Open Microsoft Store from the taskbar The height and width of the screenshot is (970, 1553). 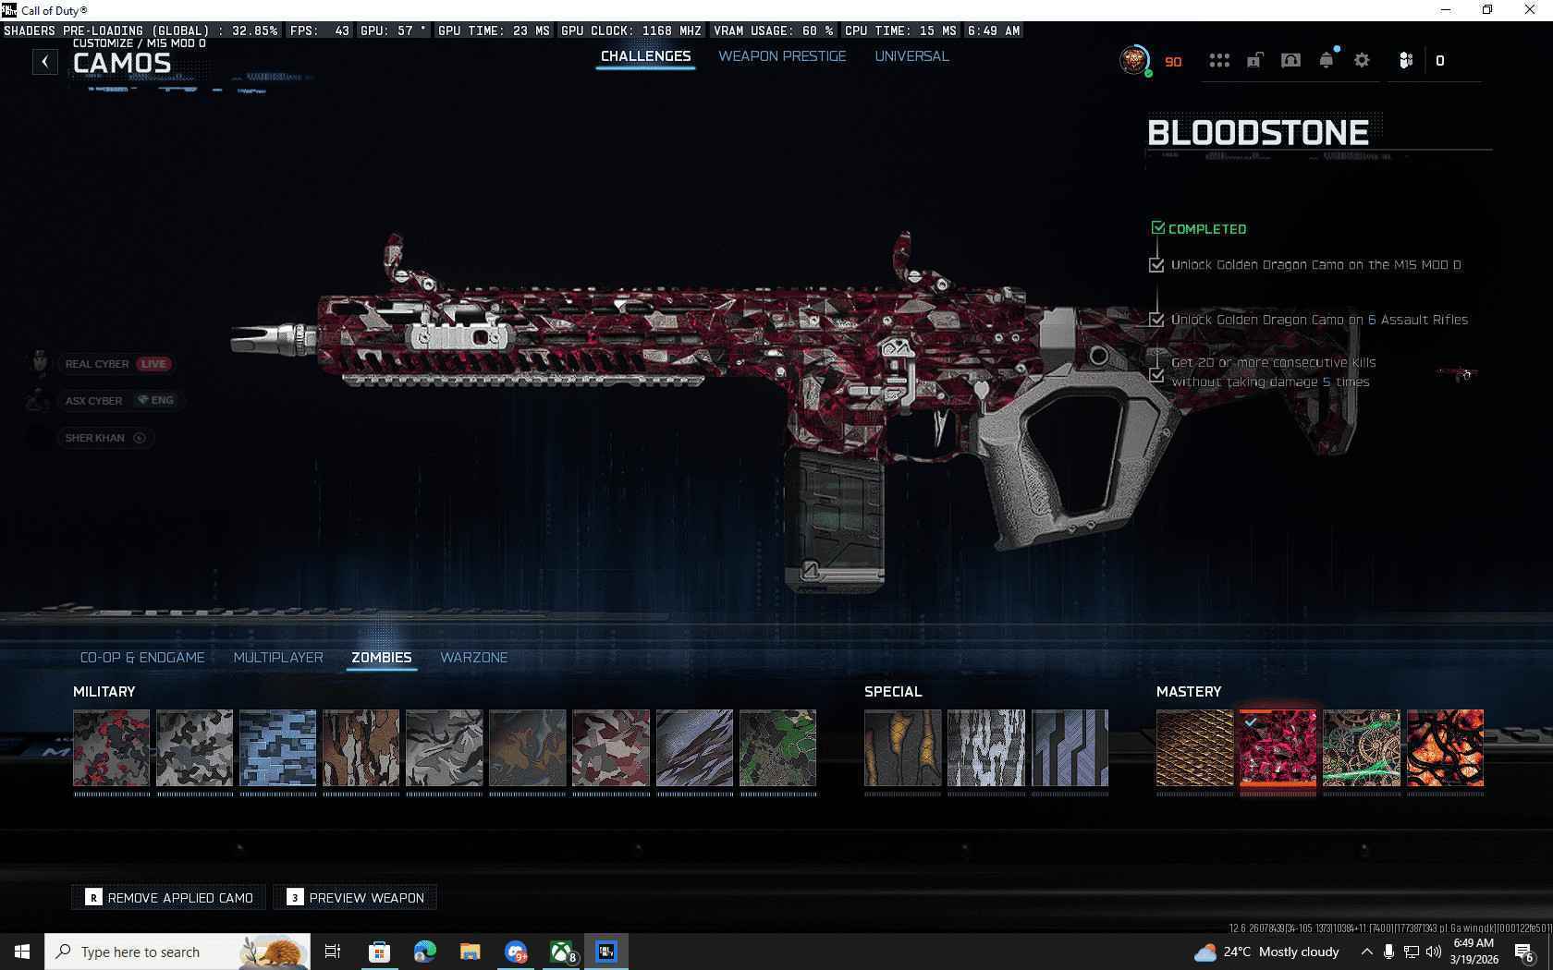tap(379, 952)
